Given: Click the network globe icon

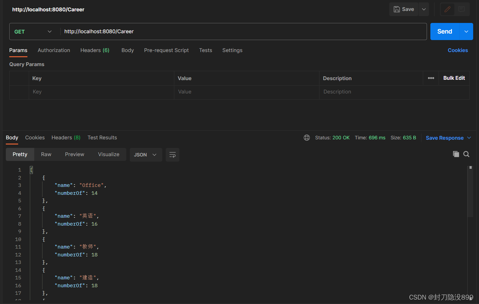Looking at the screenshot, I should (307, 138).
